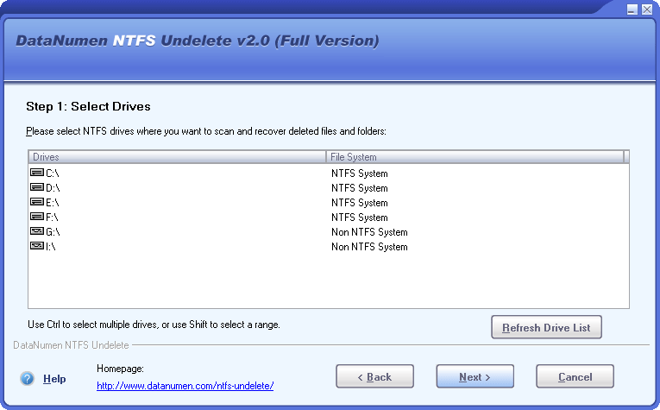The width and height of the screenshot is (660, 410).
Task: Cancel the undelete wizard
Action: 575,376
